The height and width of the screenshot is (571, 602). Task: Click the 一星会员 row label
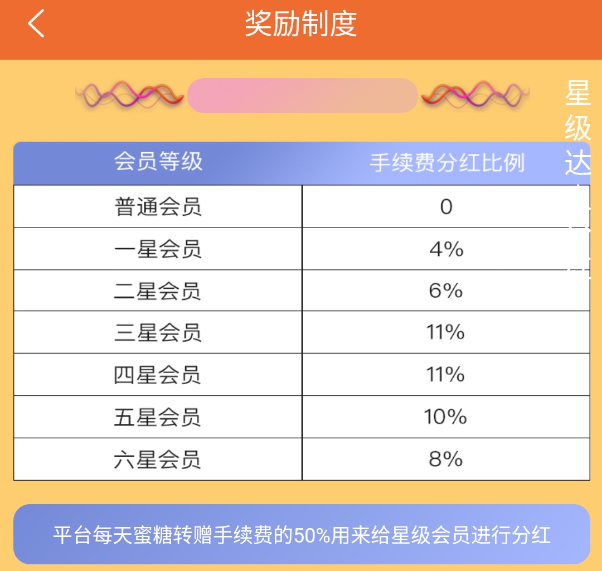click(158, 249)
